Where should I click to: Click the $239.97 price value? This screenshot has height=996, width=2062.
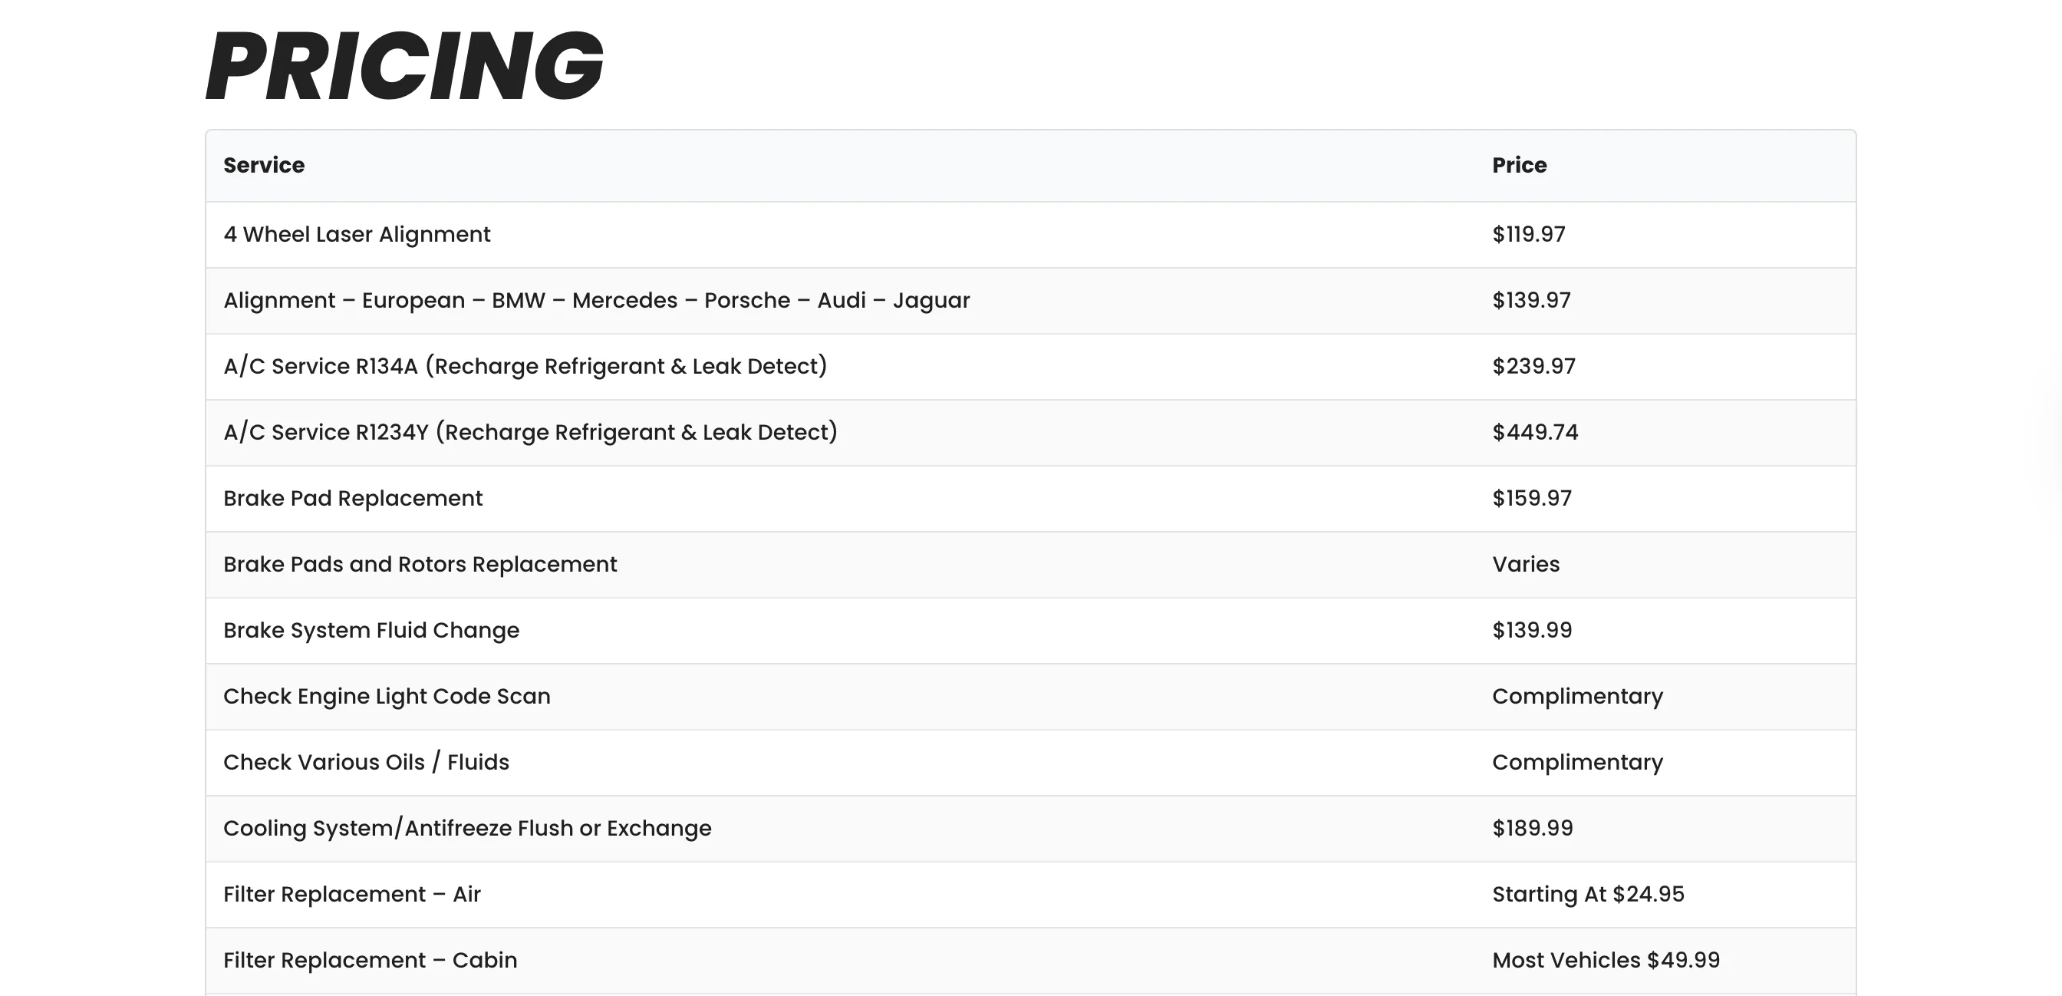click(x=1533, y=367)
